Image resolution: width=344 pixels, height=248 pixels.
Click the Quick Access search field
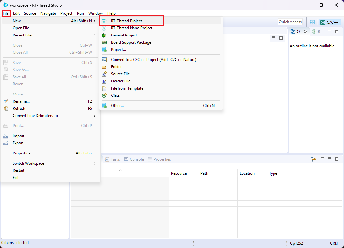(290, 22)
